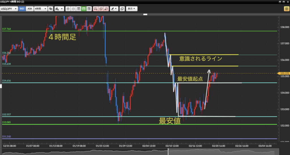Open the 4時間 timeframe dropdown
The image size is (290, 155).
[x=40, y=9]
